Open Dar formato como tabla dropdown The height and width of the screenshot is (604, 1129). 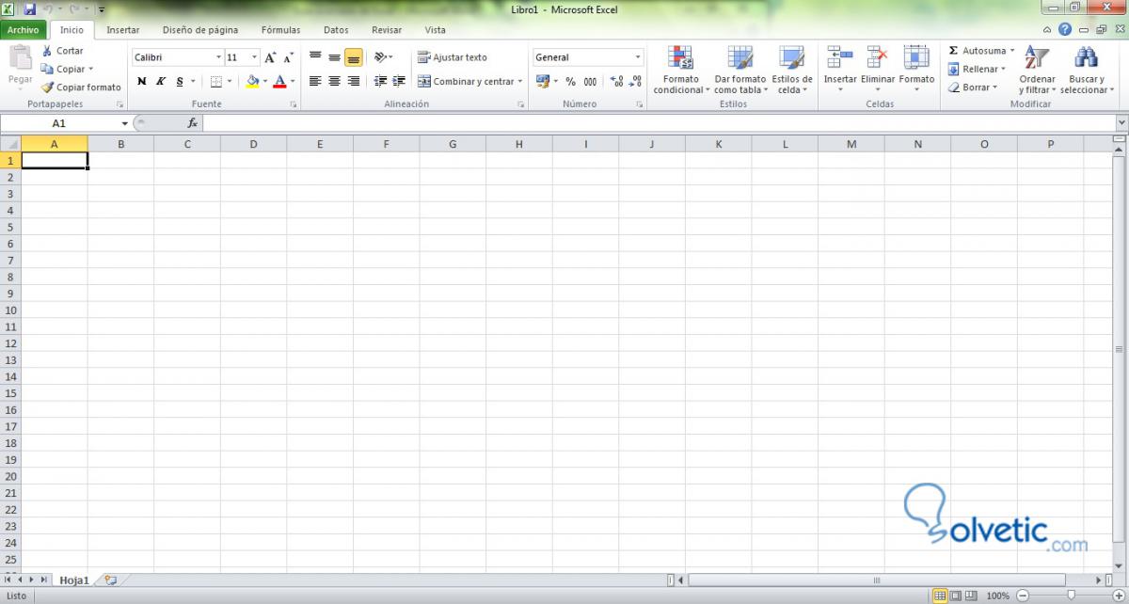click(x=740, y=71)
